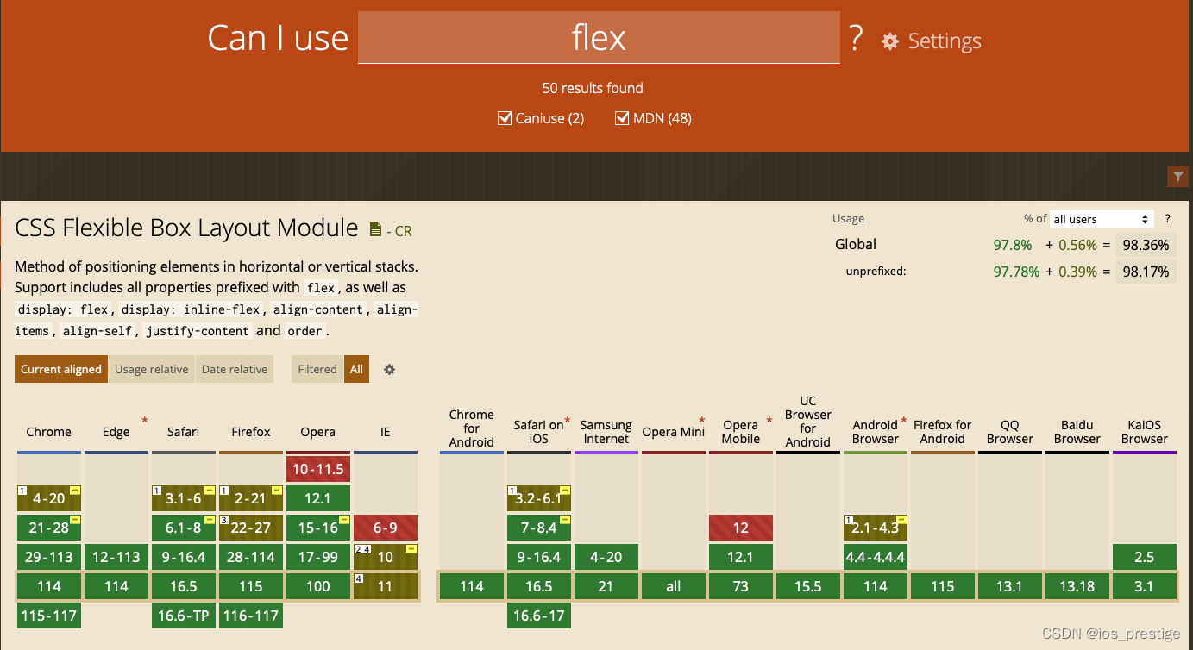The width and height of the screenshot is (1193, 650).
Task: Select the QQ Browser 13.1 cell
Action: pyautogui.click(x=1010, y=586)
